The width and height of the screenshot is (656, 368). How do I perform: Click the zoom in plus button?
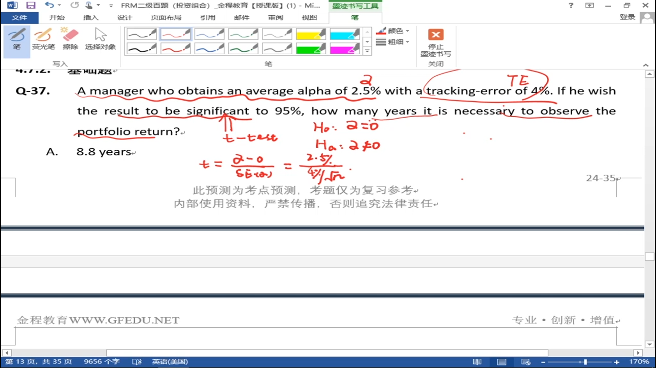pos(617,362)
